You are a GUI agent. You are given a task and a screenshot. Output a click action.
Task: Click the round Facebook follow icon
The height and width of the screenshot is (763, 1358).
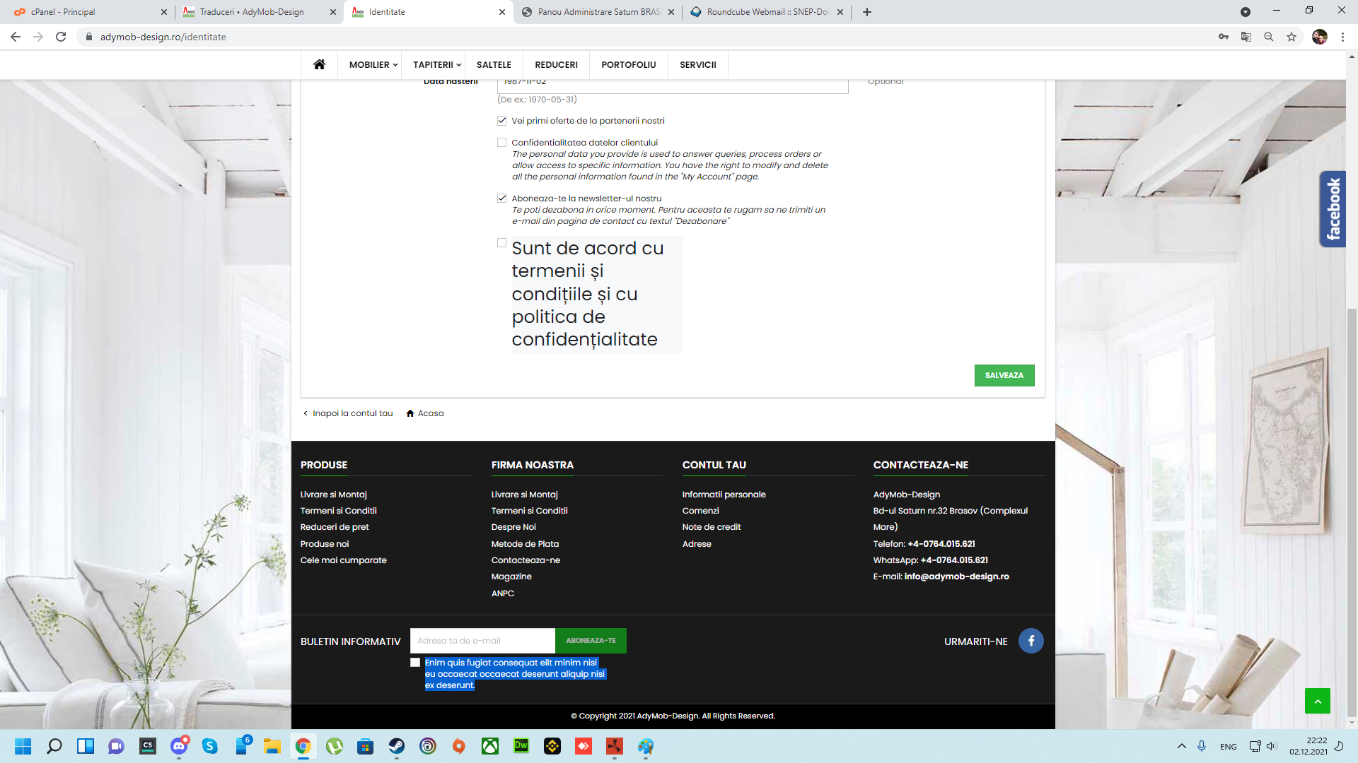1031,641
